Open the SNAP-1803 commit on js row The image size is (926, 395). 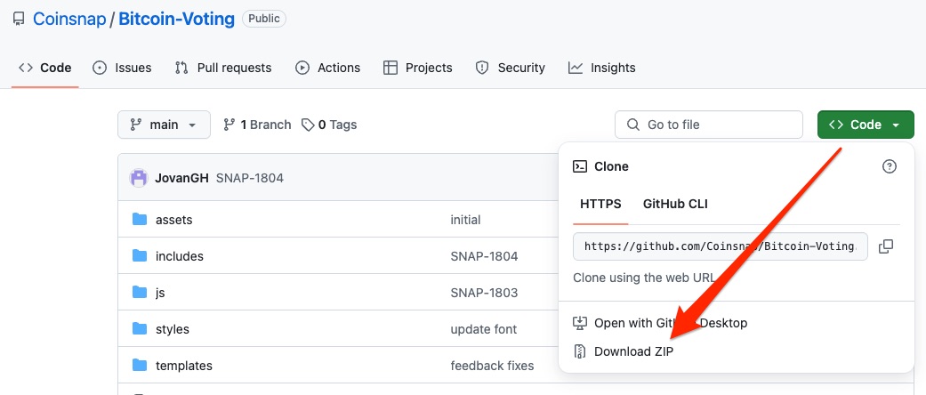pyautogui.click(x=484, y=293)
